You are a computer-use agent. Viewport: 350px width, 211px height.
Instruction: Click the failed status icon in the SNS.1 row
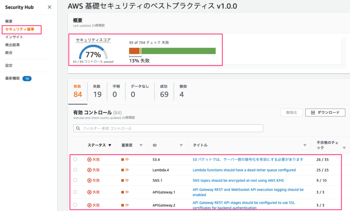click(89, 180)
